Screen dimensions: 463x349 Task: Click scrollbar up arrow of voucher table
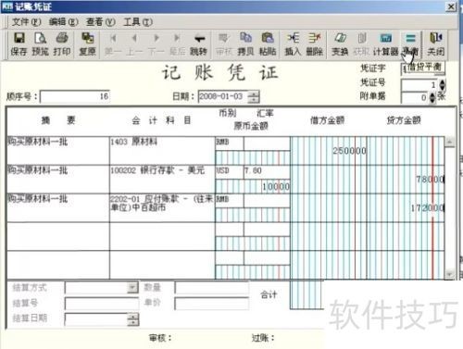point(449,143)
